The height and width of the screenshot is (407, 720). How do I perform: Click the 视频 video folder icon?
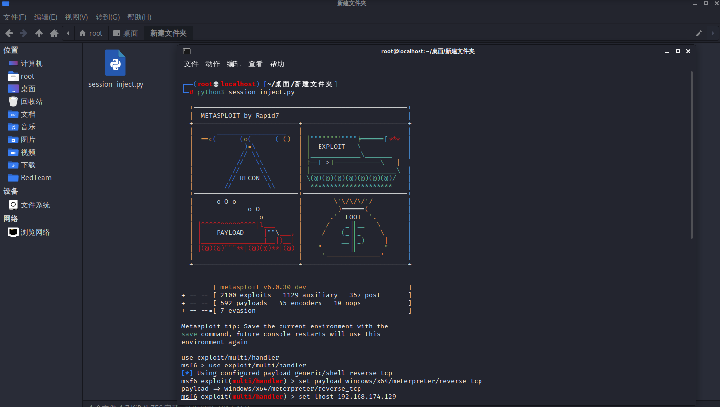click(13, 152)
